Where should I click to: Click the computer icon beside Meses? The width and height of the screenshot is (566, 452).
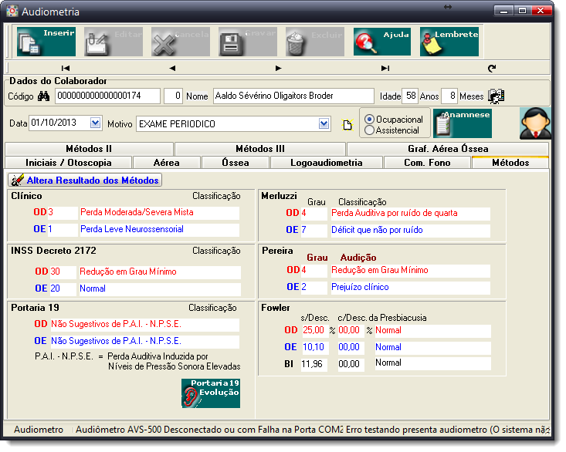[x=497, y=96]
